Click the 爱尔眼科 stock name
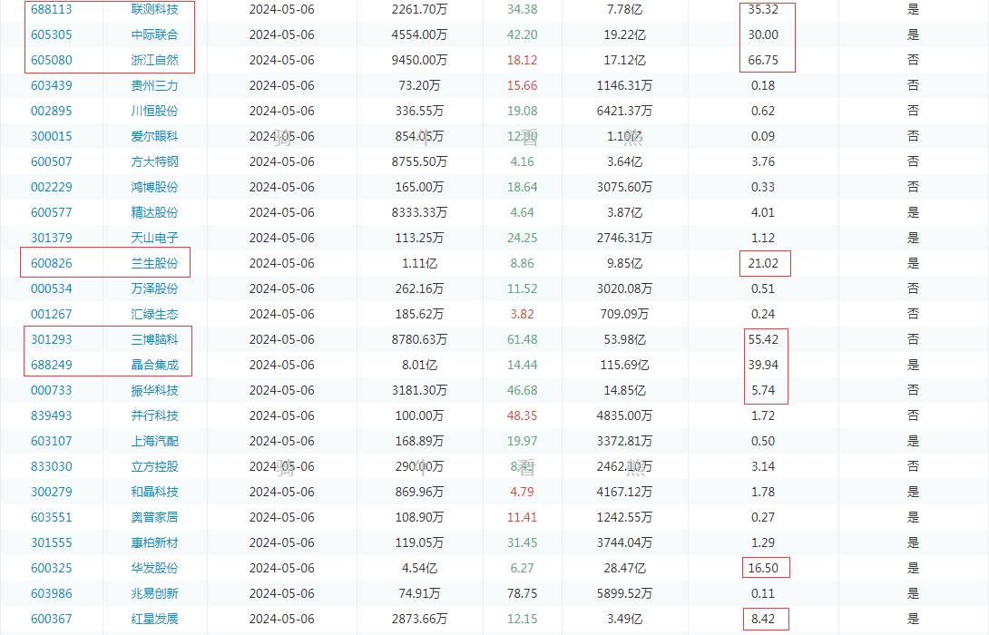989x635 pixels. tap(154, 137)
